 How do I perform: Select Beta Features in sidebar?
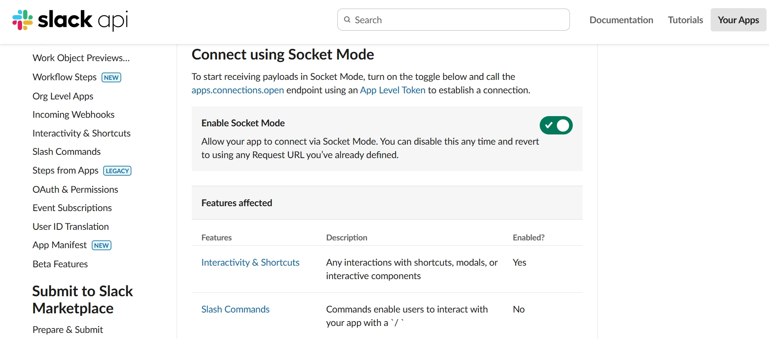click(60, 264)
